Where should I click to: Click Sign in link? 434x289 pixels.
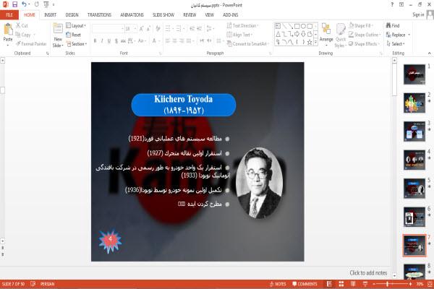coord(418,14)
